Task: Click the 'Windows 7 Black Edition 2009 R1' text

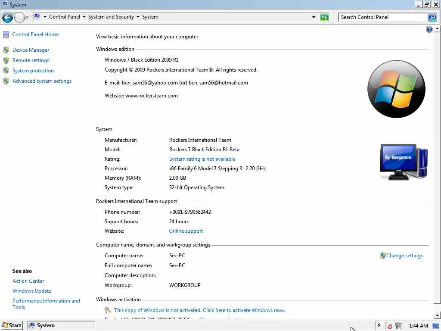Action: 141,60
